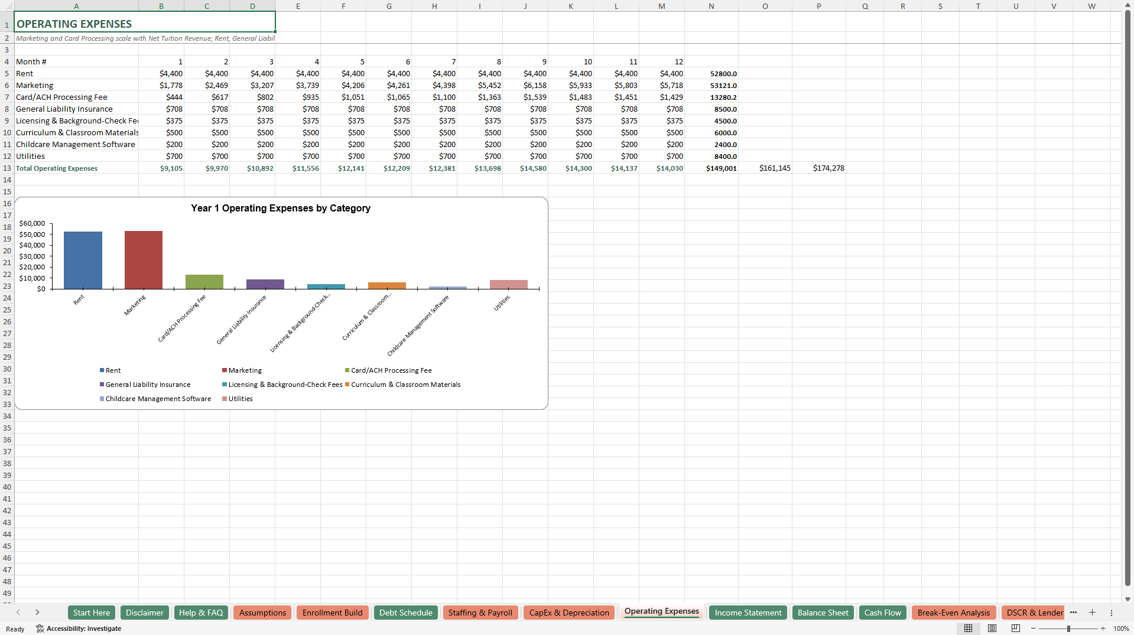
Task: Open Staffing & Payroll sheet tab
Action: point(480,613)
